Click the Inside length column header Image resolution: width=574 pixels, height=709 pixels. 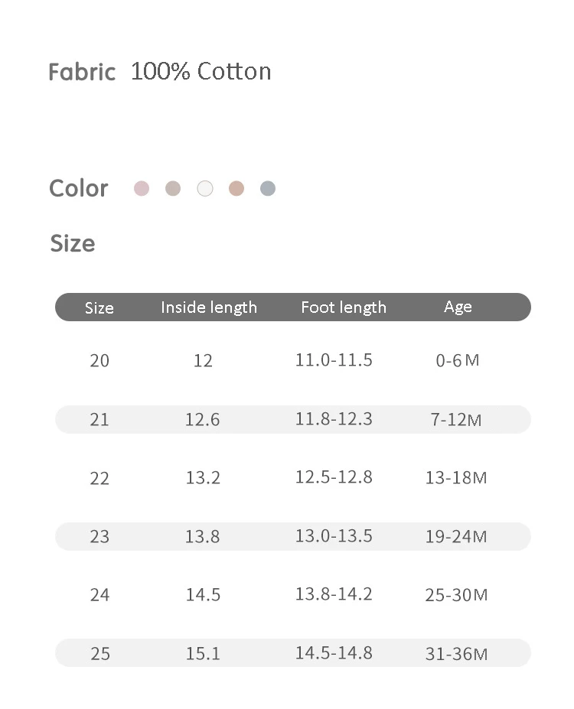(x=209, y=307)
